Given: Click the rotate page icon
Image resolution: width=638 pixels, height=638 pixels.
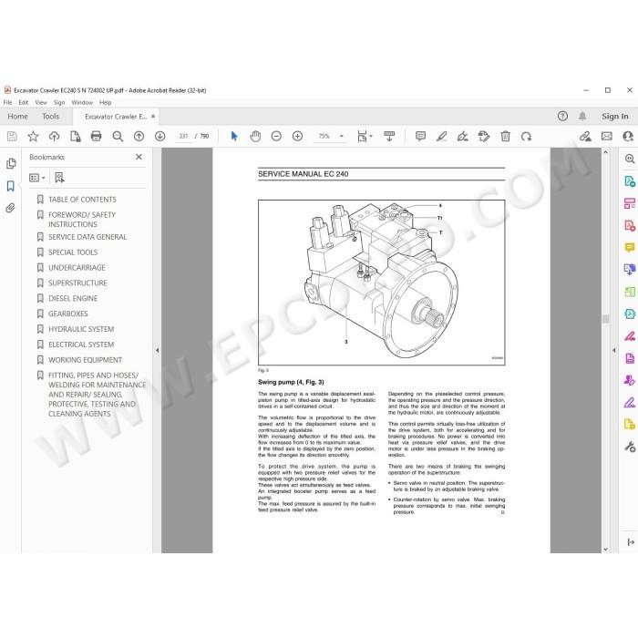Looking at the screenshot, I should 526,137.
